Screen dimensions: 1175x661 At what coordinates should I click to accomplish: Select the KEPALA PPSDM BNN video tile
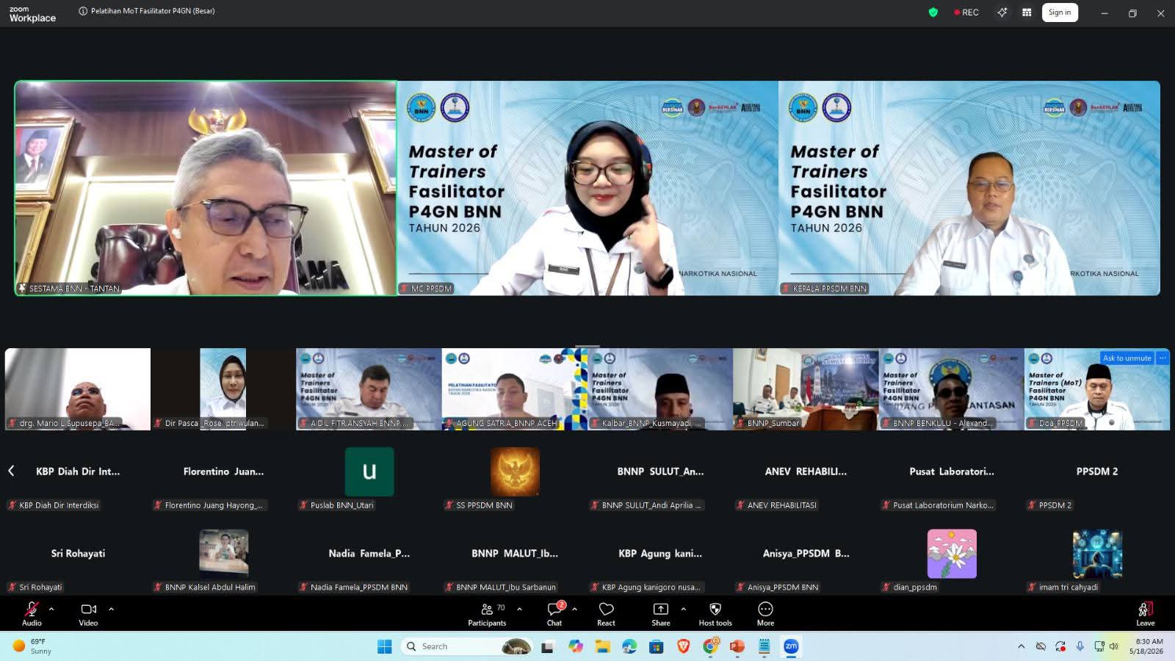pyautogui.click(x=969, y=188)
